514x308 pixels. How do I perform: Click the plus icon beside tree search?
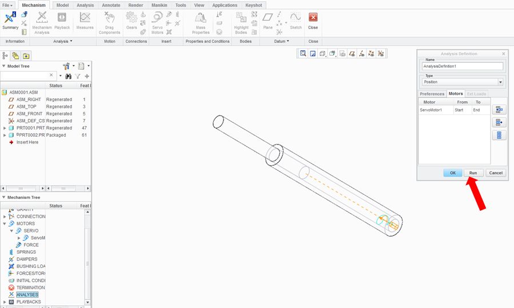(x=87, y=77)
